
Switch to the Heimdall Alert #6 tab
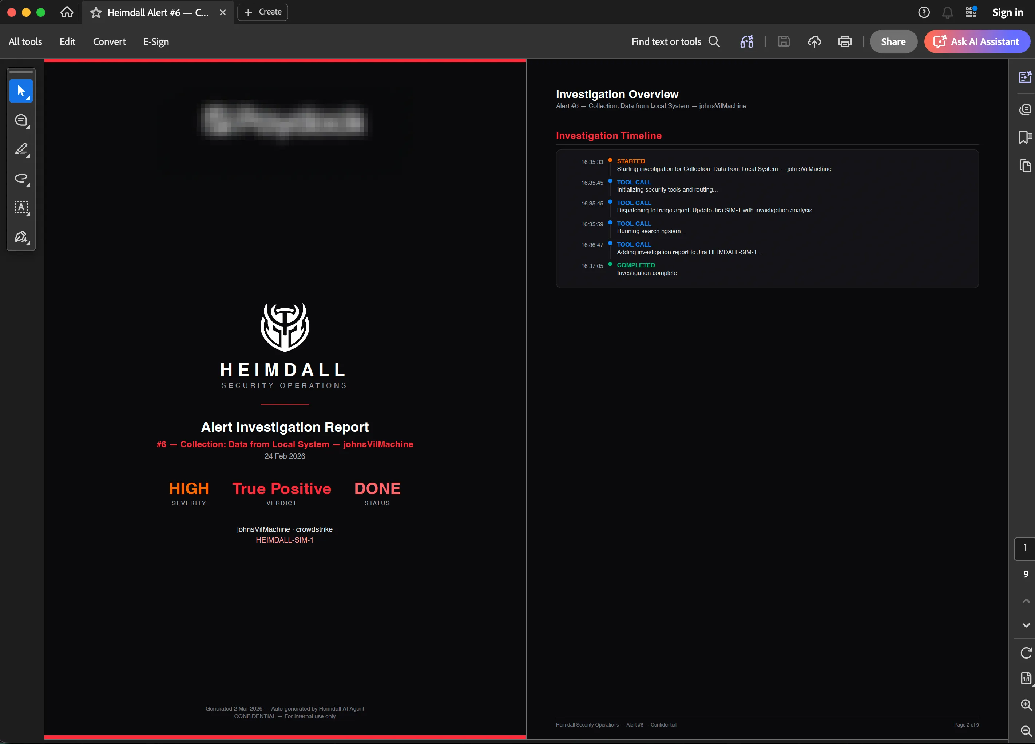tap(158, 12)
